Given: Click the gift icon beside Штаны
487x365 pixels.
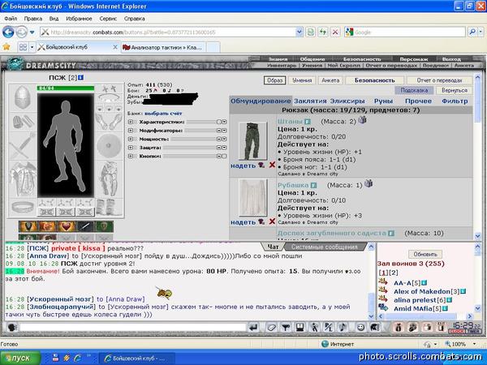Looking at the screenshot, I should point(362,120).
